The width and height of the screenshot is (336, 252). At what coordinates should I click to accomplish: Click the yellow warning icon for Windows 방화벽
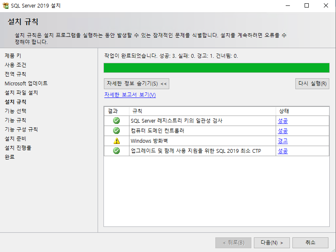coord(116,141)
